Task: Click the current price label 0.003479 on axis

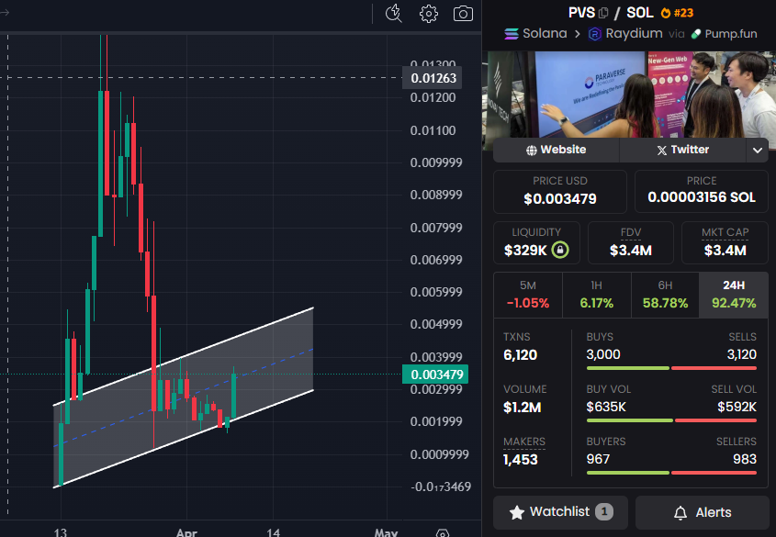Action: pos(435,375)
